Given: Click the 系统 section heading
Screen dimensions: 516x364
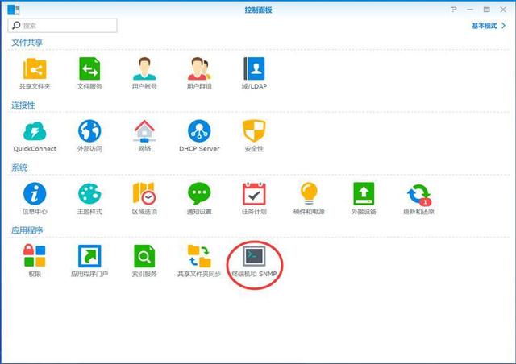Looking at the screenshot, I should click(19, 168).
